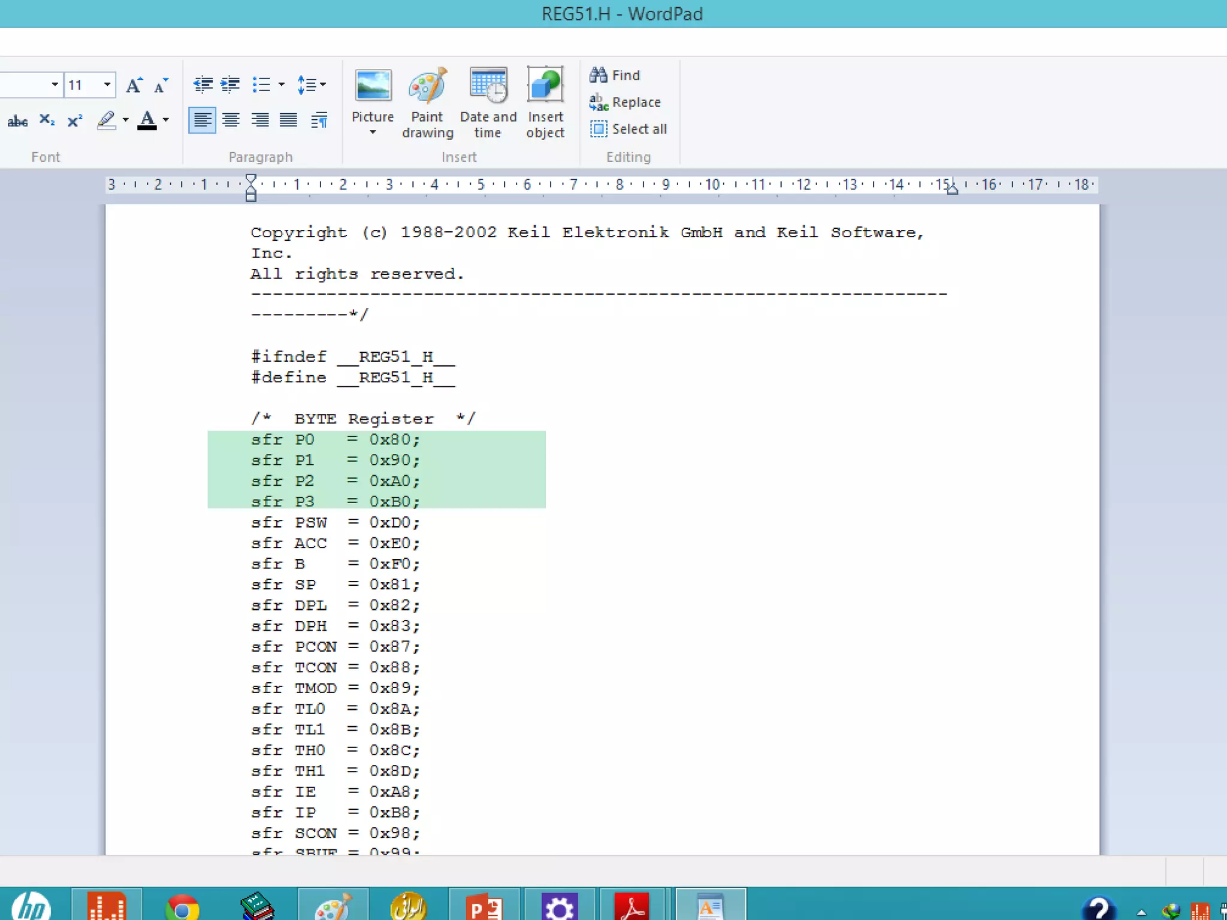Increase paragraph indent

click(x=230, y=85)
